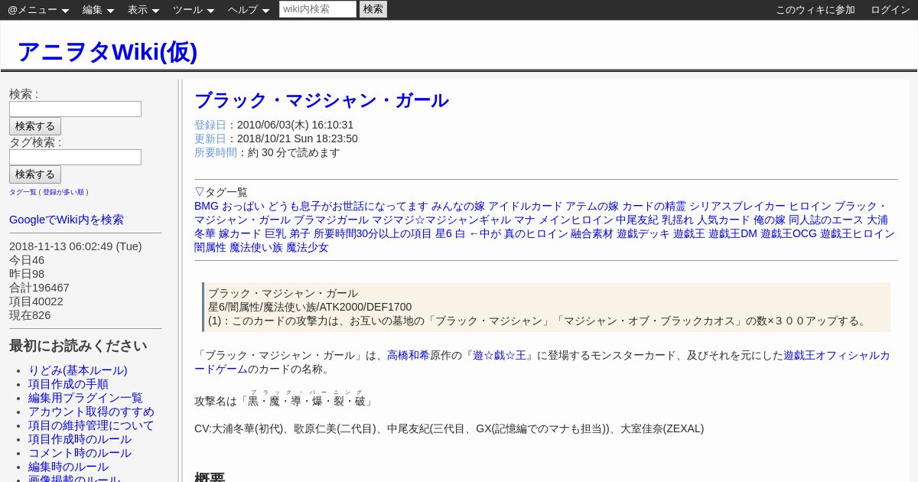
Task: Open the ブラマジガール tag link
Action: point(331,220)
